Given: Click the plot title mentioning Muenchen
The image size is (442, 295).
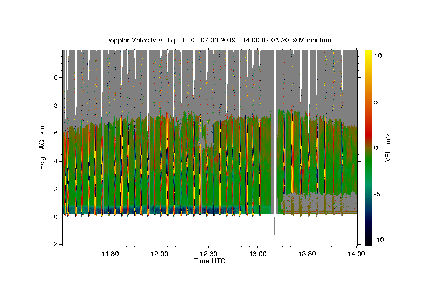Looking at the screenshot, I should coord(218,40).
